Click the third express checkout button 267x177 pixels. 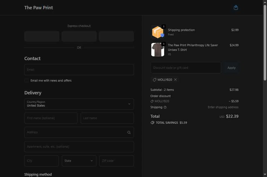point(116,36)
